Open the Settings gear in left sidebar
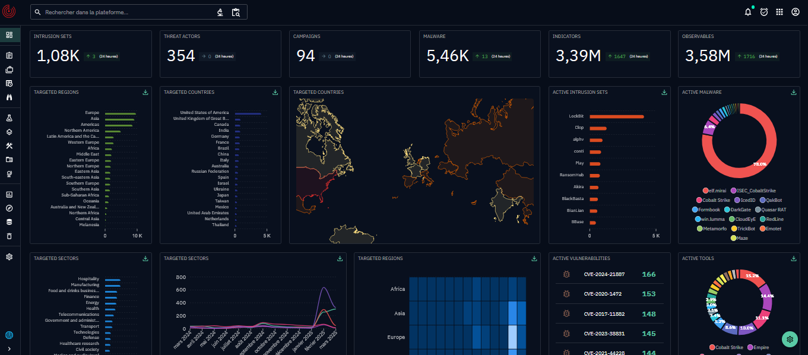808x355 pixels. (x=9, y=257)
